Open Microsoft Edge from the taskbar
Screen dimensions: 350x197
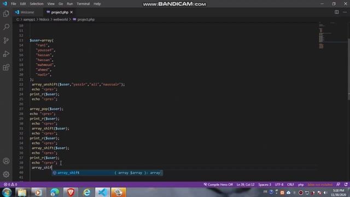pos(54,192)
